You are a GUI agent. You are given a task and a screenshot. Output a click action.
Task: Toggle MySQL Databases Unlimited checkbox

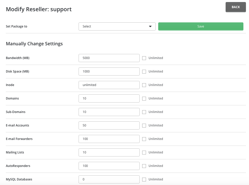(x=144, y=180)
